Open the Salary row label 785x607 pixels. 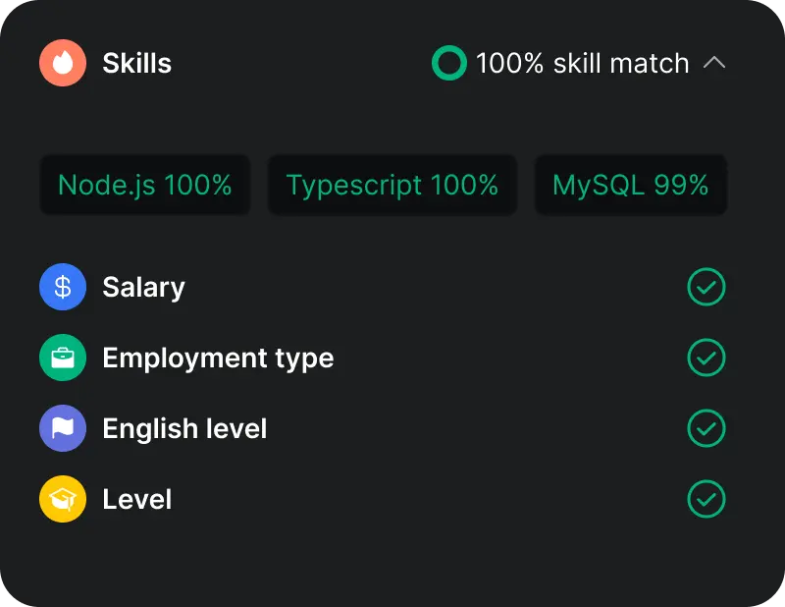144,287
